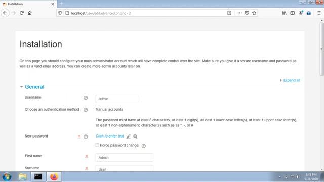Click to enter text password link

(109, 136)
